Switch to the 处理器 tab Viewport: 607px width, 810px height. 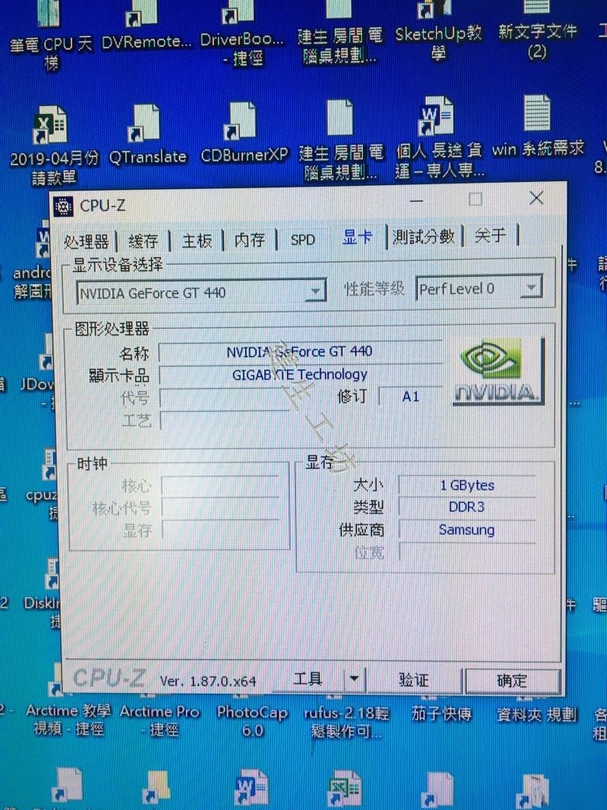tap(86, 241)
